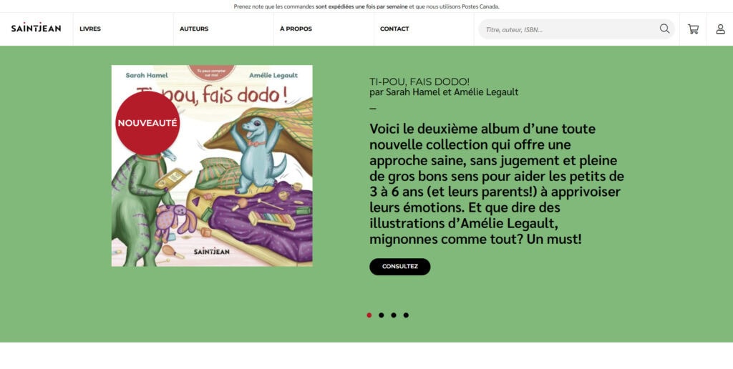Open the Contact page
Viewport: 733px width, 369px height.
(x=394, y=29)
